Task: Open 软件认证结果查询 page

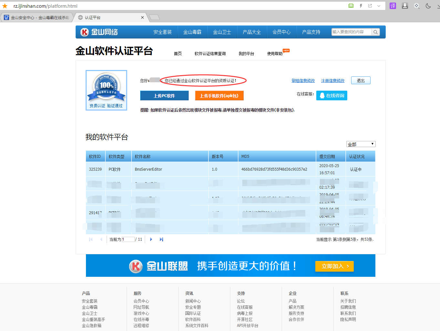Action: click(x=210, y=54)
